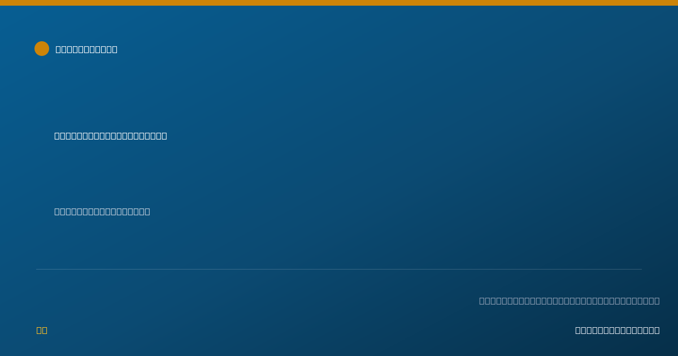Image resolution: width=678 pixels, height=356 pixels.
Task: Click the orange circle logo icon
Action: 42,49
